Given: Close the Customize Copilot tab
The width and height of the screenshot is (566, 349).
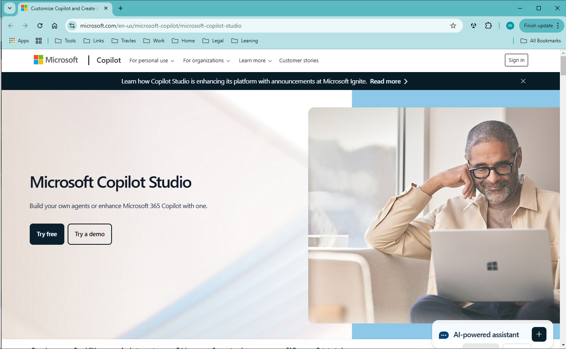Looking at the screenshot, I should [106, 8].
